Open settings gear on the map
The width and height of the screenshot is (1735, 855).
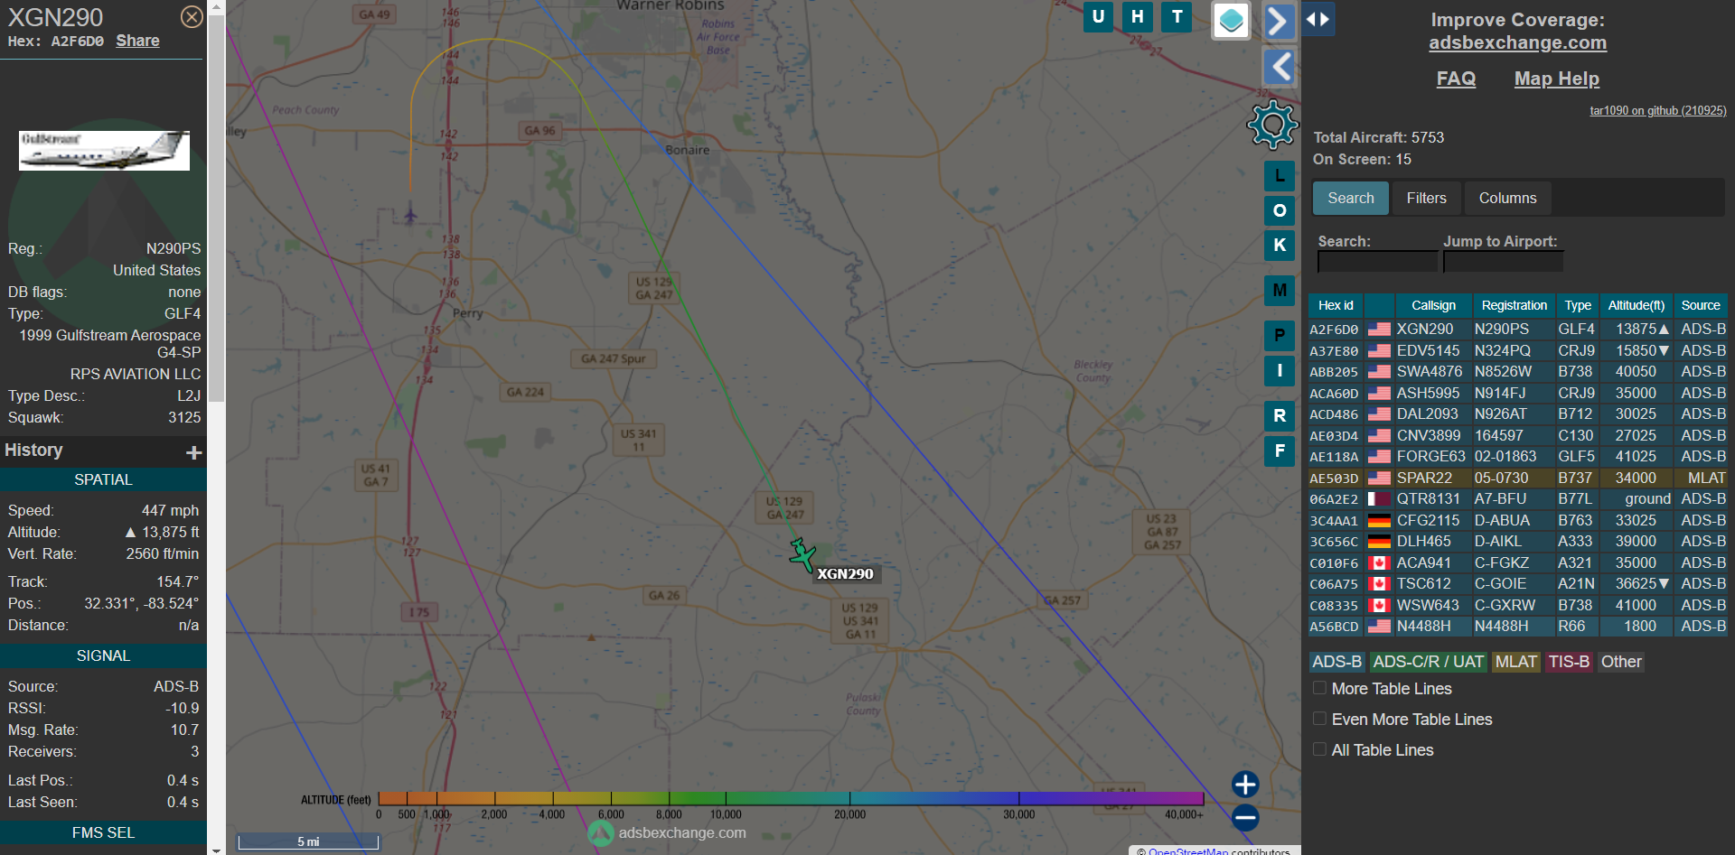tap(1272, 125)
